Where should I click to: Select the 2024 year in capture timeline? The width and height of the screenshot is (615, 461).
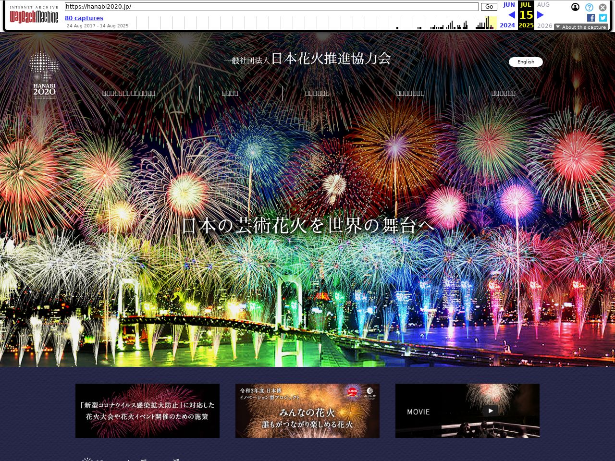tap(507, 25)
